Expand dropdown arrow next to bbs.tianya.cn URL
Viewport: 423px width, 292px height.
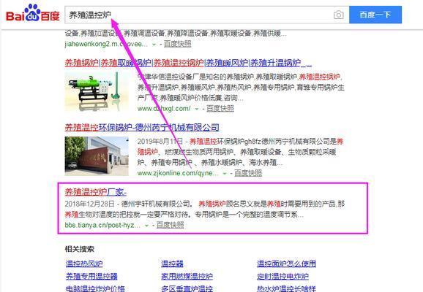click(146, 226)
